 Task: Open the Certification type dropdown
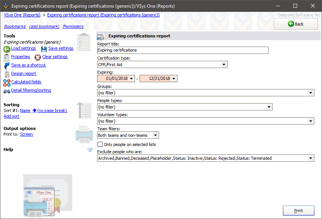point(224,65)
